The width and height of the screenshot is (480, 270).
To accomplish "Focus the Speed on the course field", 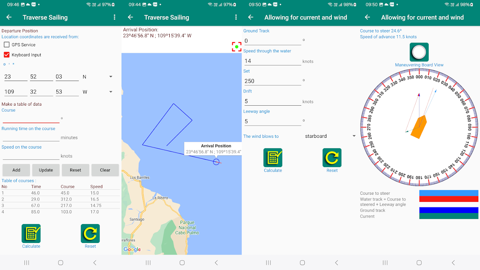I will click(x=31, y=156).
